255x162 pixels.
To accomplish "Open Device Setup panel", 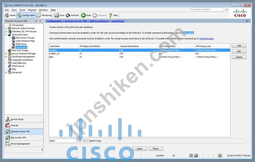I will 24,119.
